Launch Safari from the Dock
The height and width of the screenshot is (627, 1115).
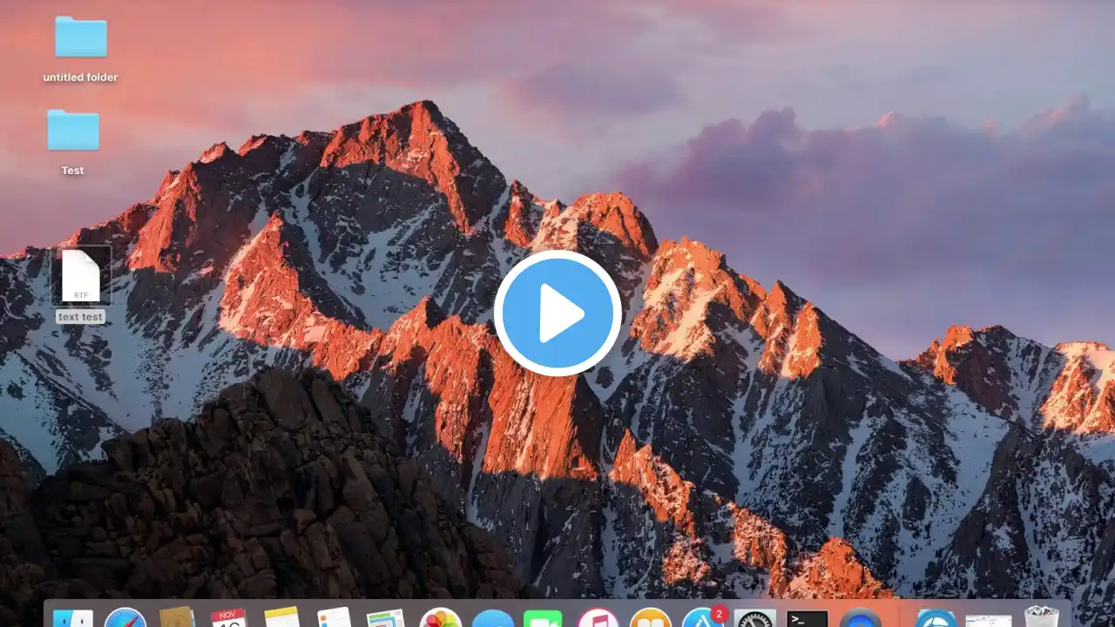point(125,617)
